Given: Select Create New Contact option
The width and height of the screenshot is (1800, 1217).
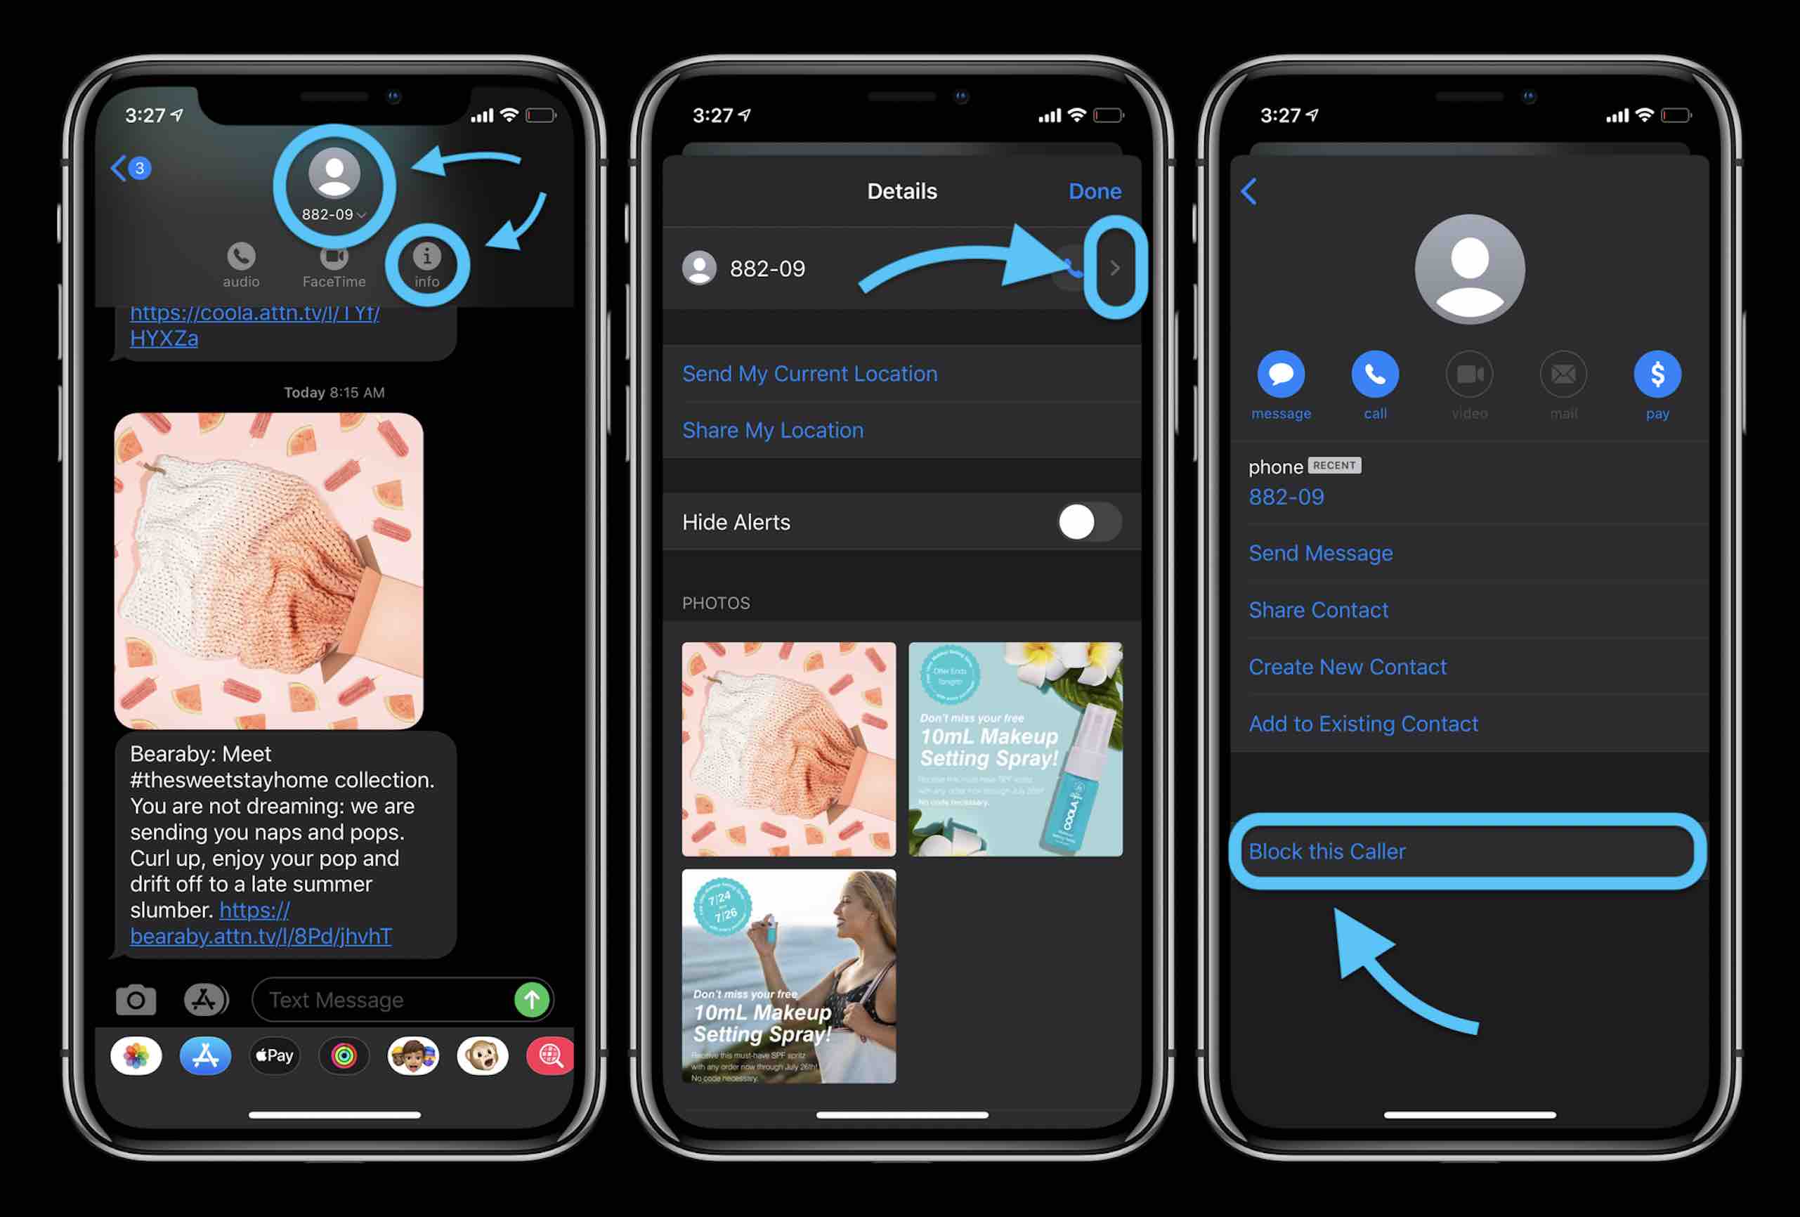Looking at the screenshot, I should click(1347, 665).
